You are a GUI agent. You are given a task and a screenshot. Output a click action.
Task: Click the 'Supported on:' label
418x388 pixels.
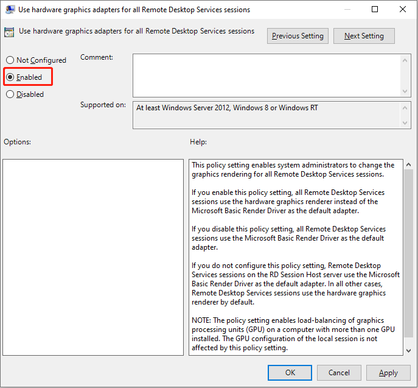[x=103, y=105]
